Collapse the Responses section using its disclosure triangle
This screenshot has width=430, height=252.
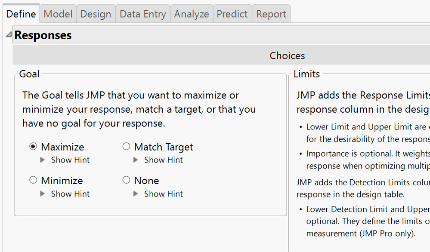7,34
